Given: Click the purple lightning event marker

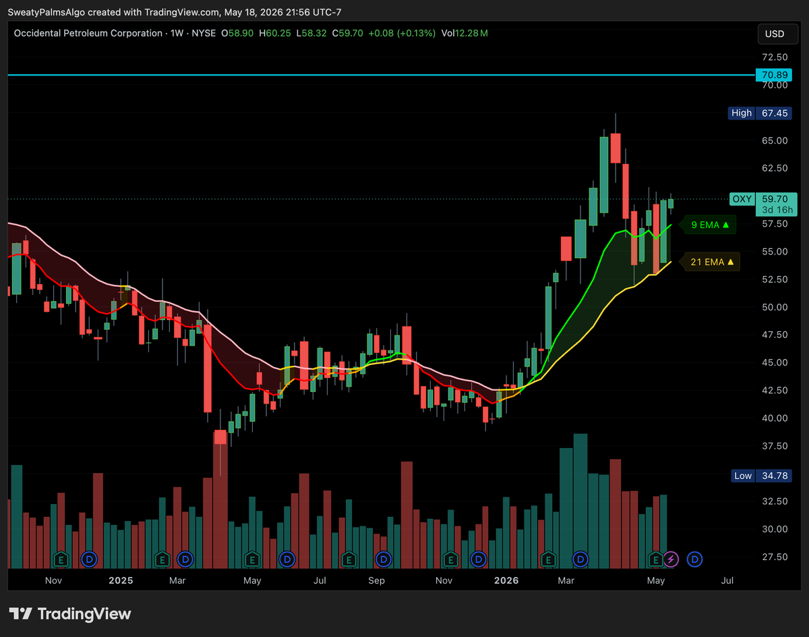Looking at the screenshot, I should pos(671,559).
